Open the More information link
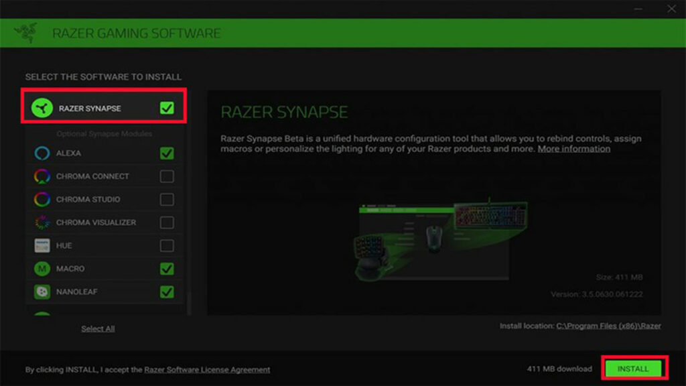Viewport: 686px width, 386px height. (573, 148)
